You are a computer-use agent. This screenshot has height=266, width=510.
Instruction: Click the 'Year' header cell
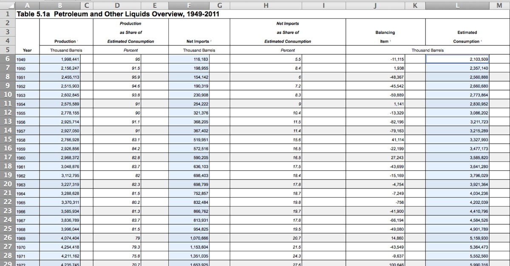point(27,50)
